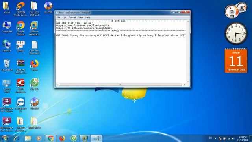
Task: Switch to Cốc Cốc on the taskbar
Action: [x=74, y=138]
